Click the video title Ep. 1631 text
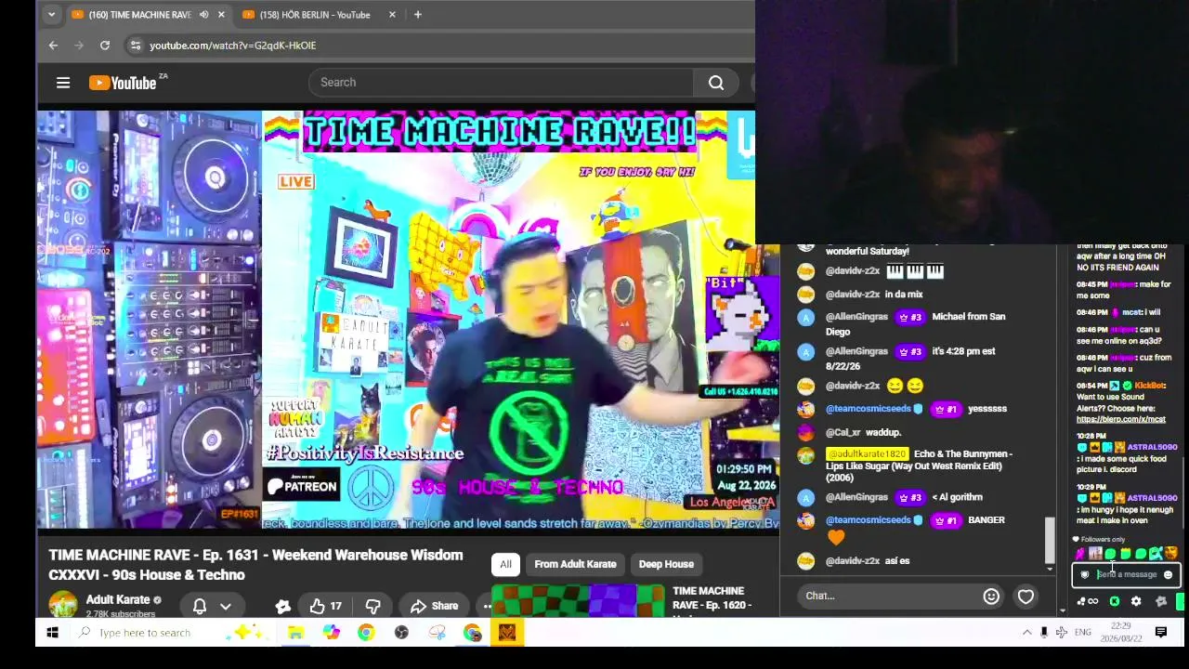 coord(255,565)
